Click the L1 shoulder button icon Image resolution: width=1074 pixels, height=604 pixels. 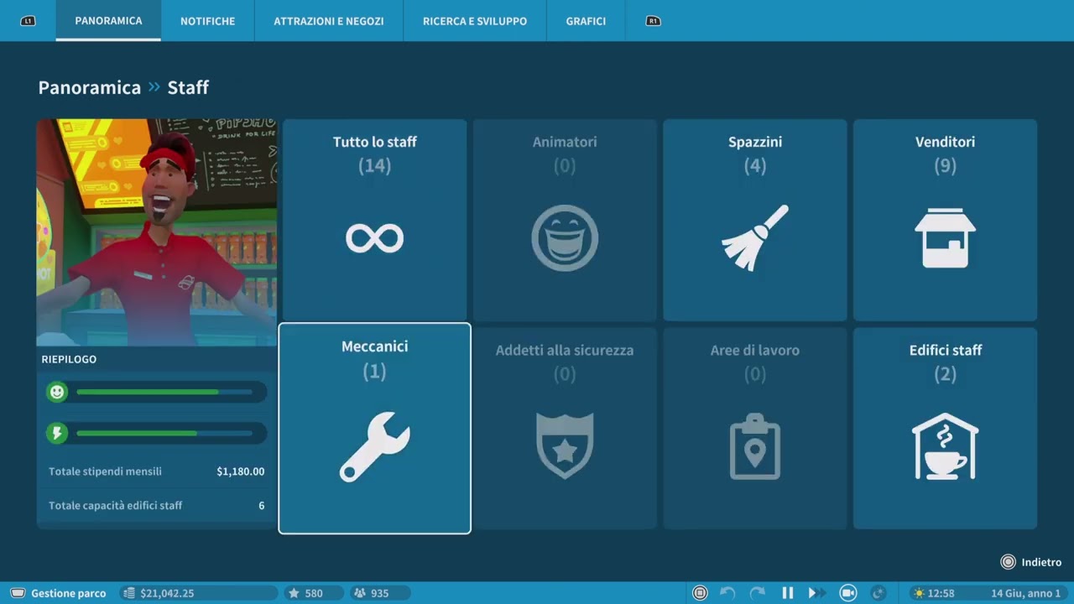point(28,21)
